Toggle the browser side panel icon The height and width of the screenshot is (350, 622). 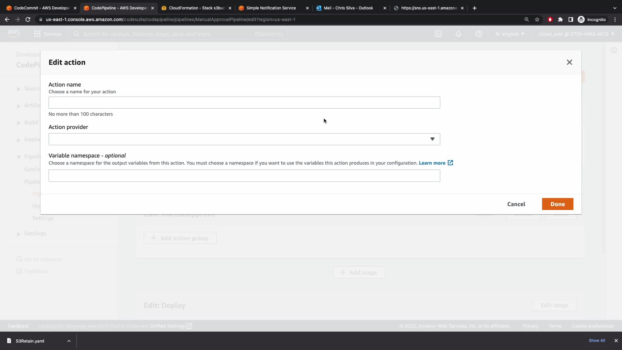[570, 19]
